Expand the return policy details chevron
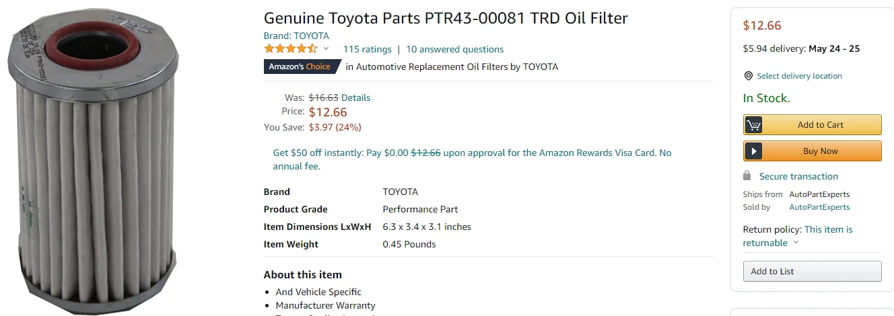 click(796, 243)
